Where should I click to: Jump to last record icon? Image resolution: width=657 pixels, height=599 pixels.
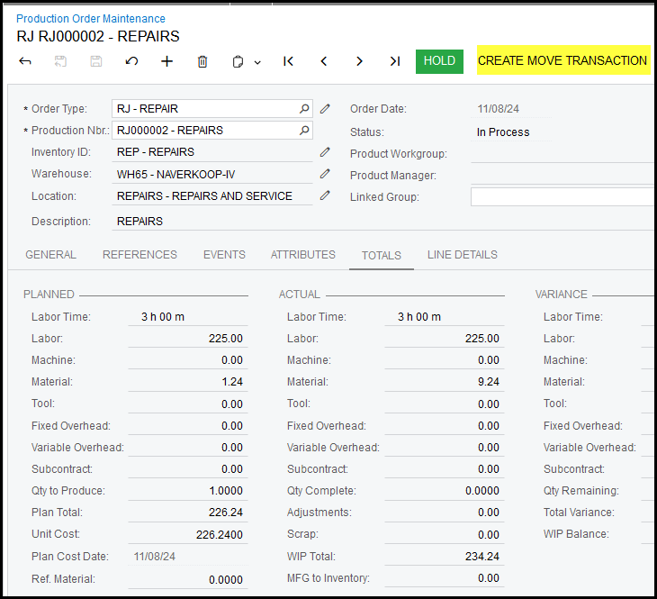(x=394, y=61)
